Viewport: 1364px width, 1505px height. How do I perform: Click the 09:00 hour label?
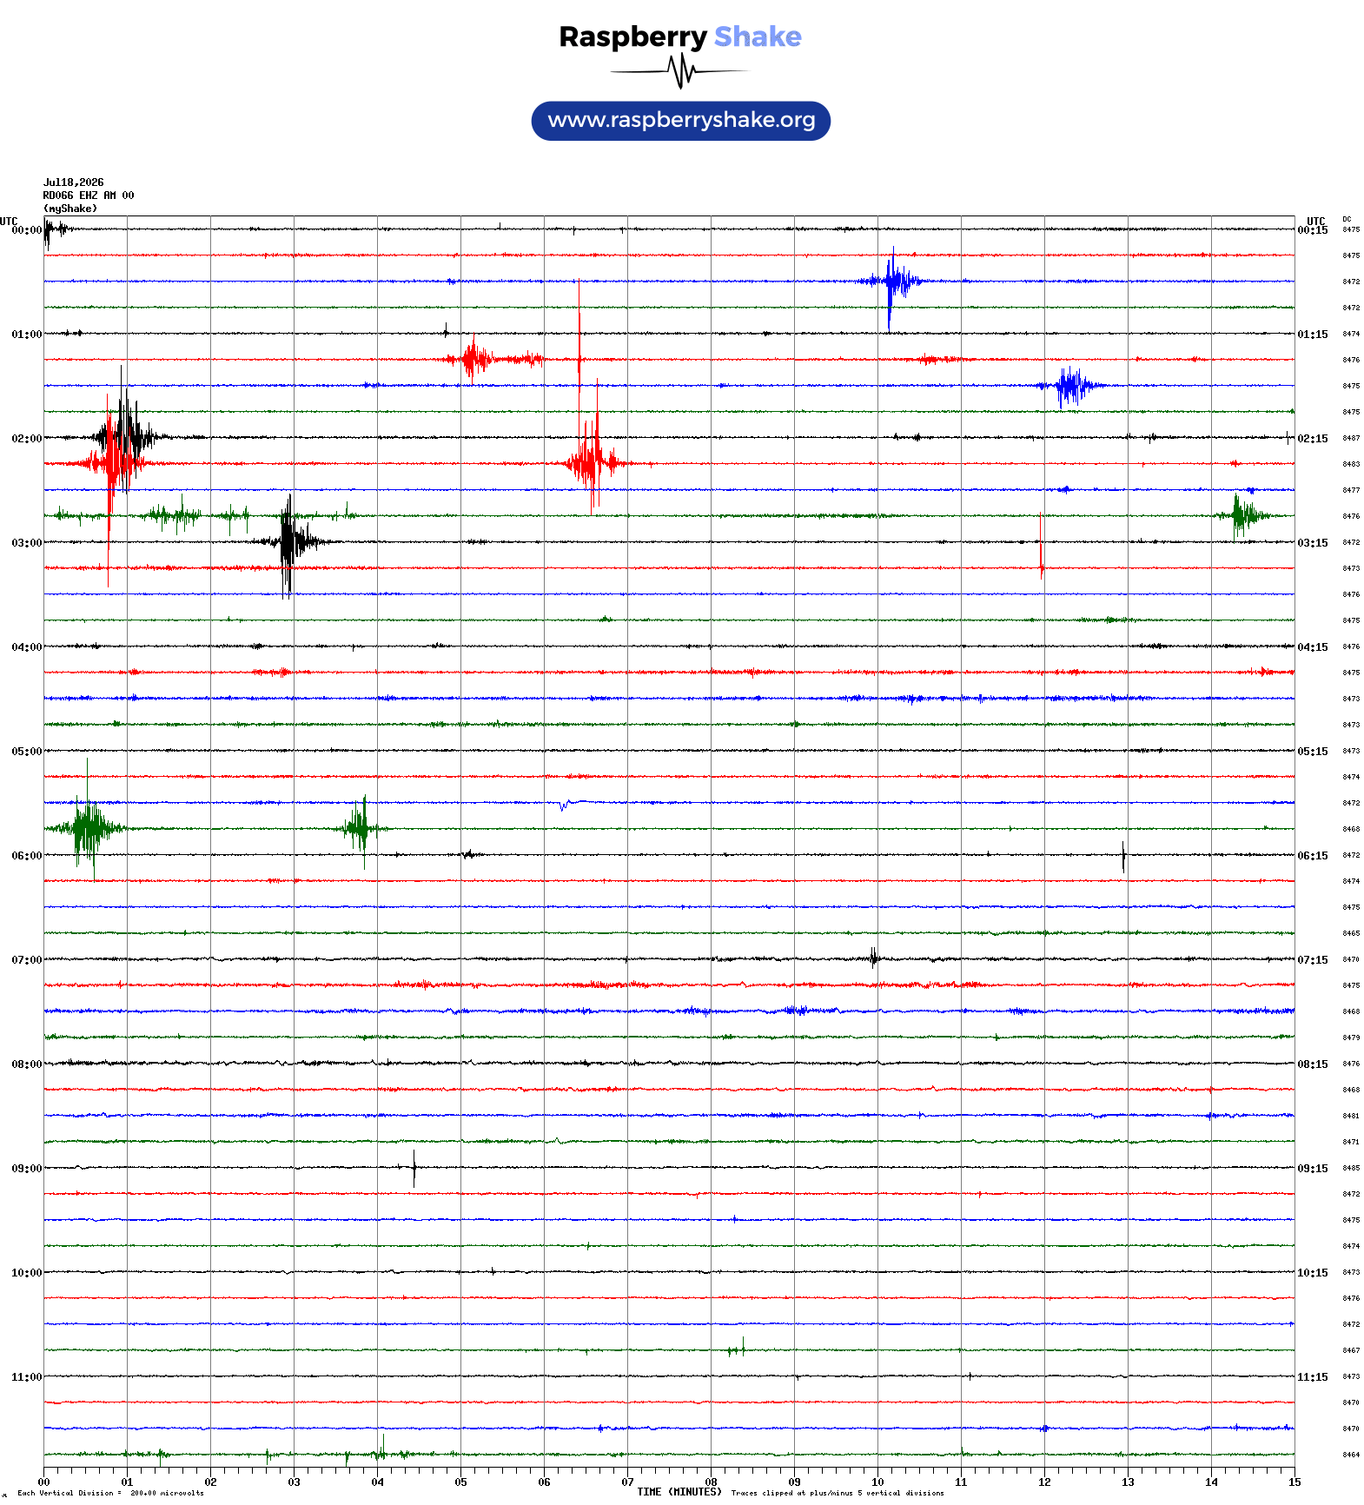(x=26, y=1169)
